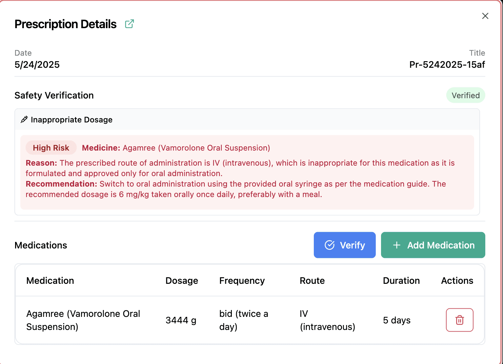Click the Add Medication button
This screenshot has width=503, height=364.
[433, 245]
